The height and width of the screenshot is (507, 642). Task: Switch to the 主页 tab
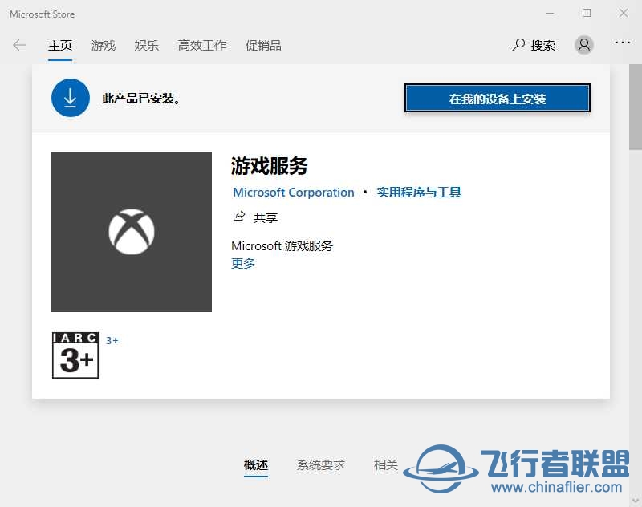pyautogui.click(x=60, y=46)
